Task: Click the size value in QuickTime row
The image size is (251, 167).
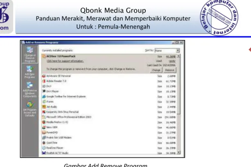Action: (171, 143)
